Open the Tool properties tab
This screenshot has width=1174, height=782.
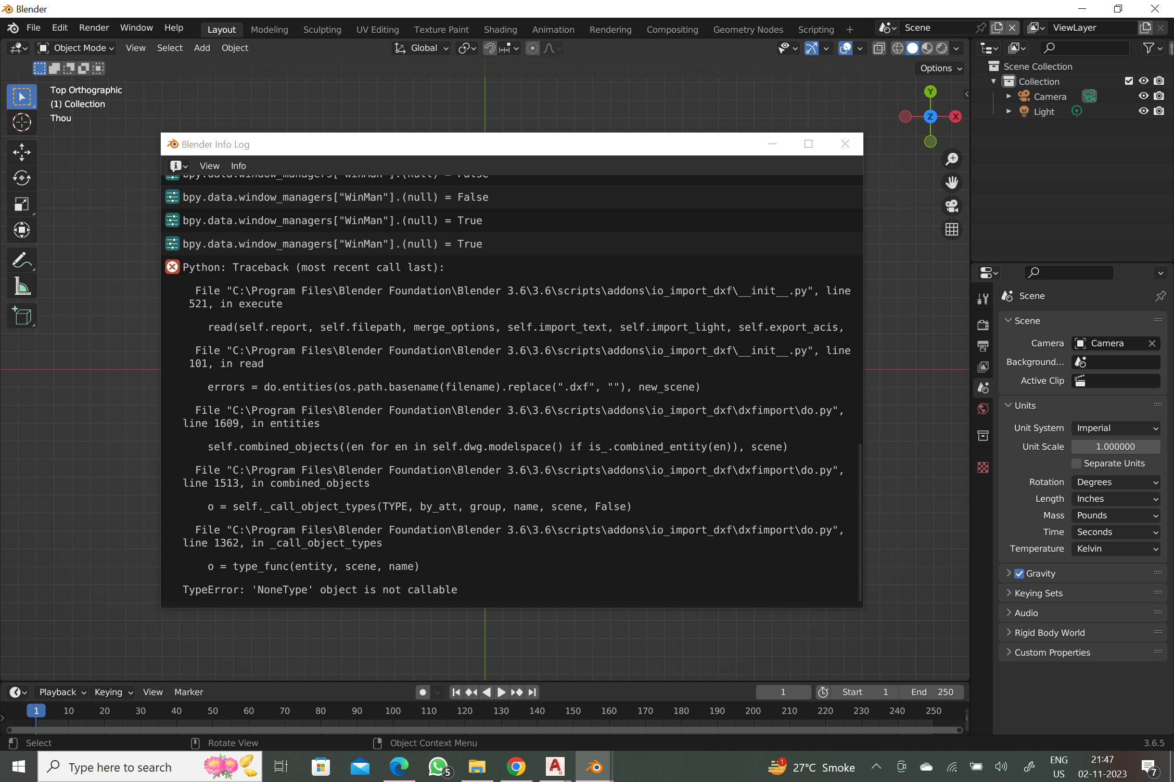[x=983, y=298]
